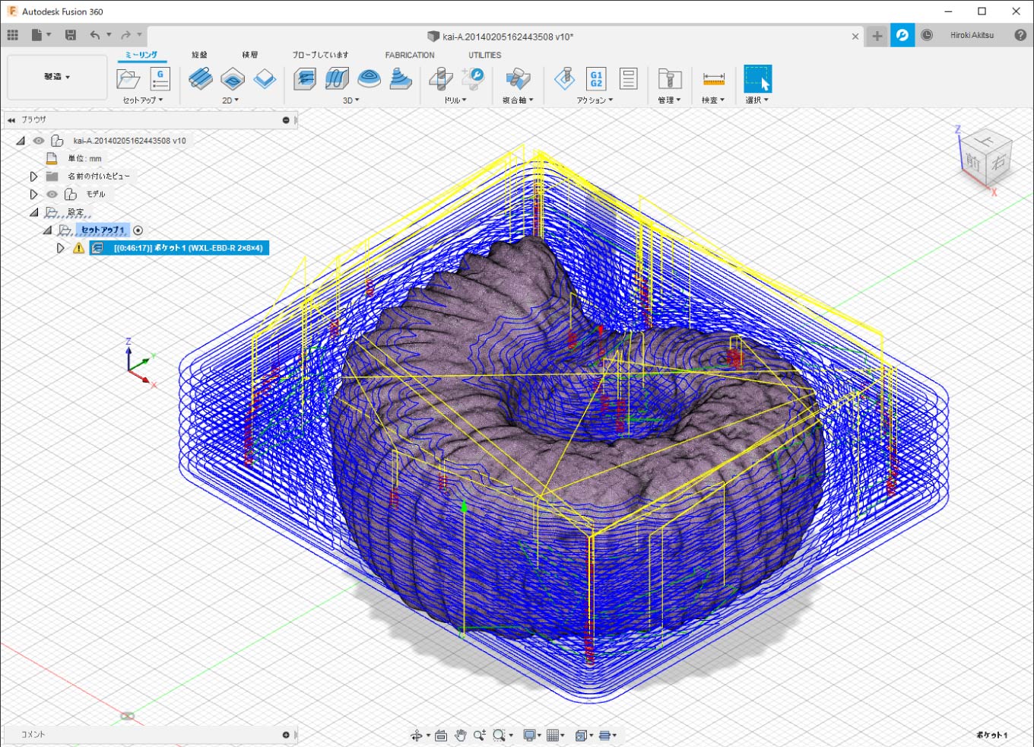Toggle visibility eye of the kai-A root component

38,141
